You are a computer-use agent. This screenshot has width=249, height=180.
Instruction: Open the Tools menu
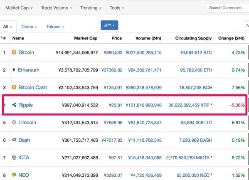pyautogui.click(x=117, y=8)
